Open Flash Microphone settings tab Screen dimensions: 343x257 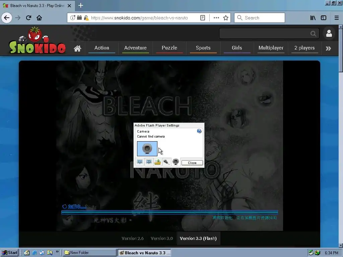(166, 162)
